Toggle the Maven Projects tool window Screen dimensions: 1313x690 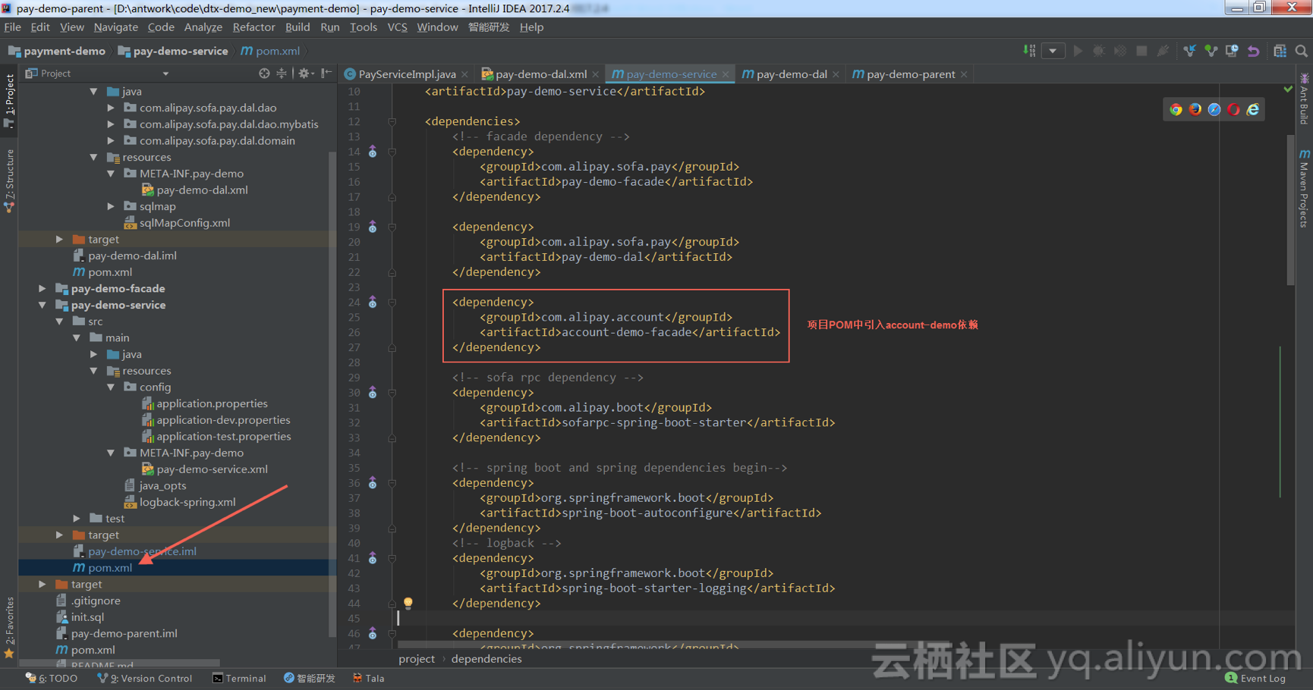pos(1304,188)
